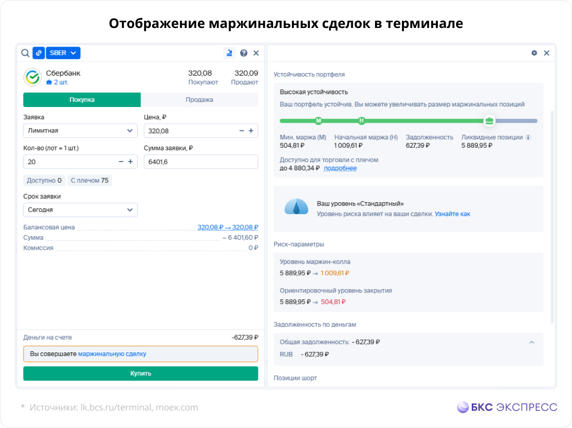The height and width of the screenshot is (428, 572).
Task: Click the Высокая устойчивость heading
Action: [x=314, y=92]
